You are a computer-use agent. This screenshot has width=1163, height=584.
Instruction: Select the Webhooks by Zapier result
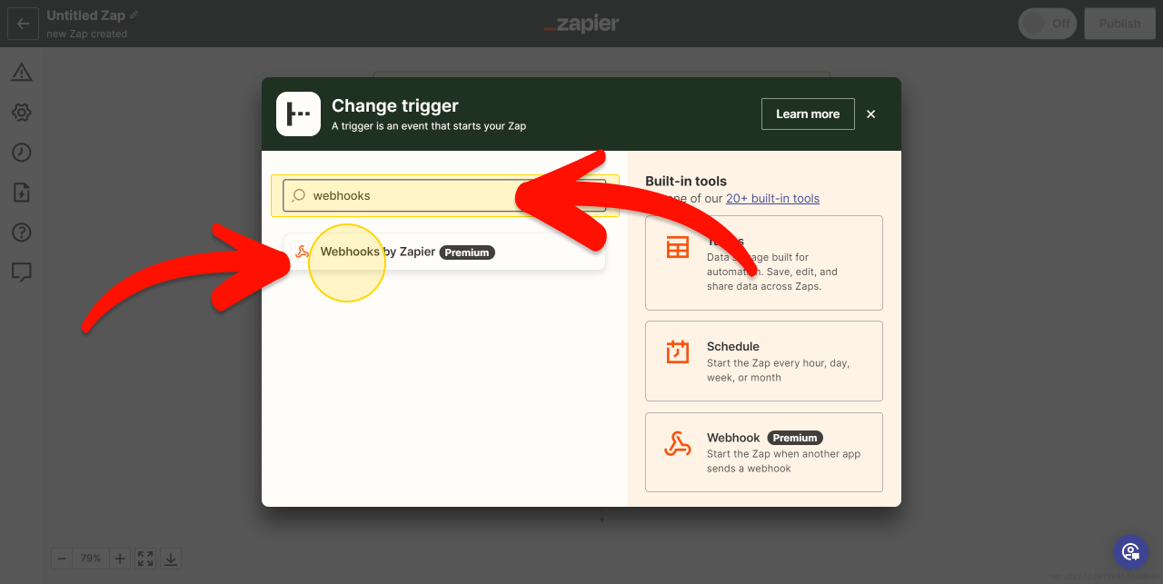point(444,252)
